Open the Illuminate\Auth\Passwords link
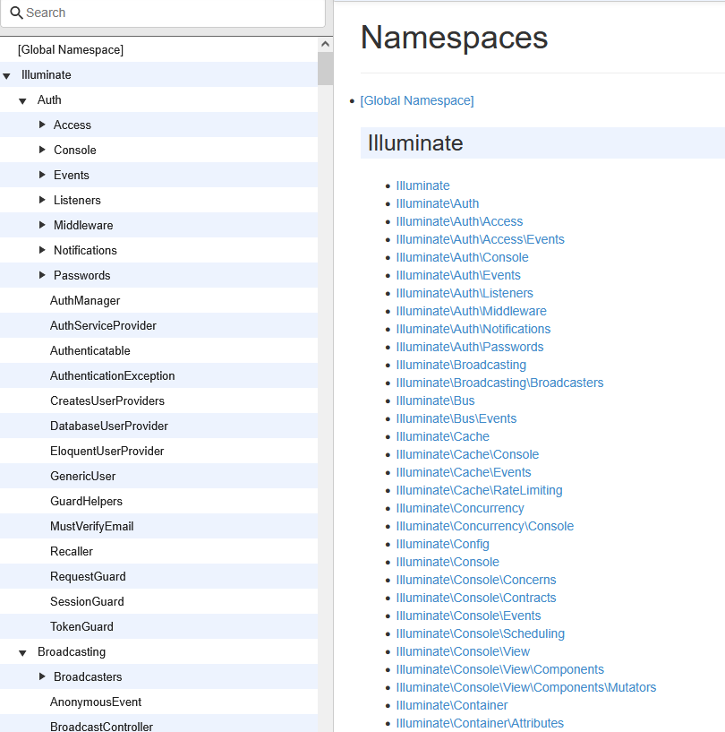 pyautogui.click(x=470, y=348)
